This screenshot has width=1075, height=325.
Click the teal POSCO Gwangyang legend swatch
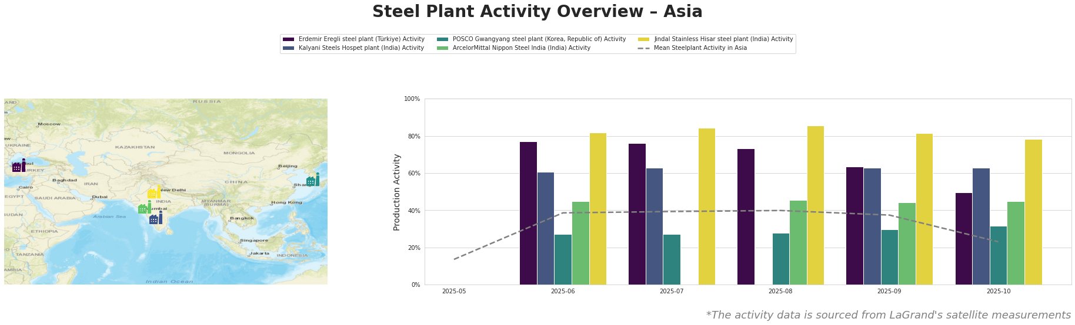[442, 39]
